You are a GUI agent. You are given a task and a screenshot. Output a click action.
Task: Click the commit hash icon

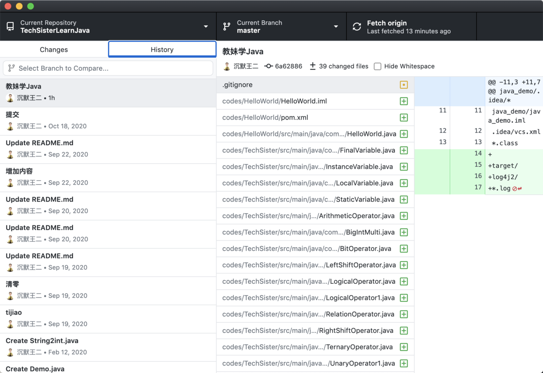[x=268, y=66]
